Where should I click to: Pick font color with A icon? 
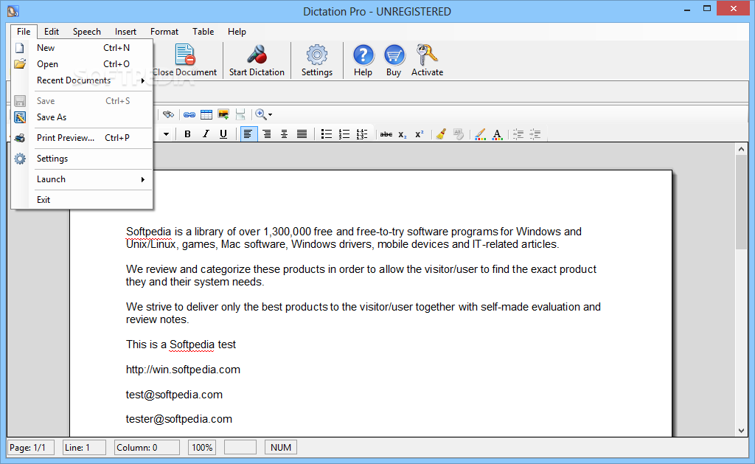point(498,134)
